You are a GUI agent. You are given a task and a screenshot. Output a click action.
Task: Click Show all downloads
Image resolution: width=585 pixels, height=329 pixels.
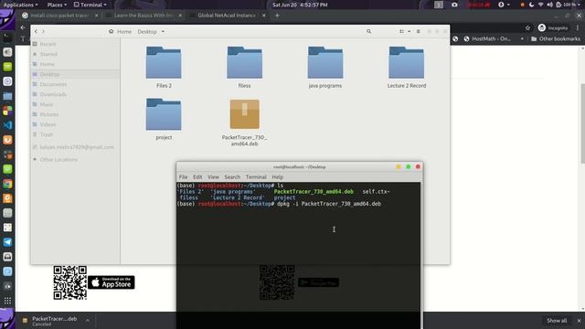(557, 321)
